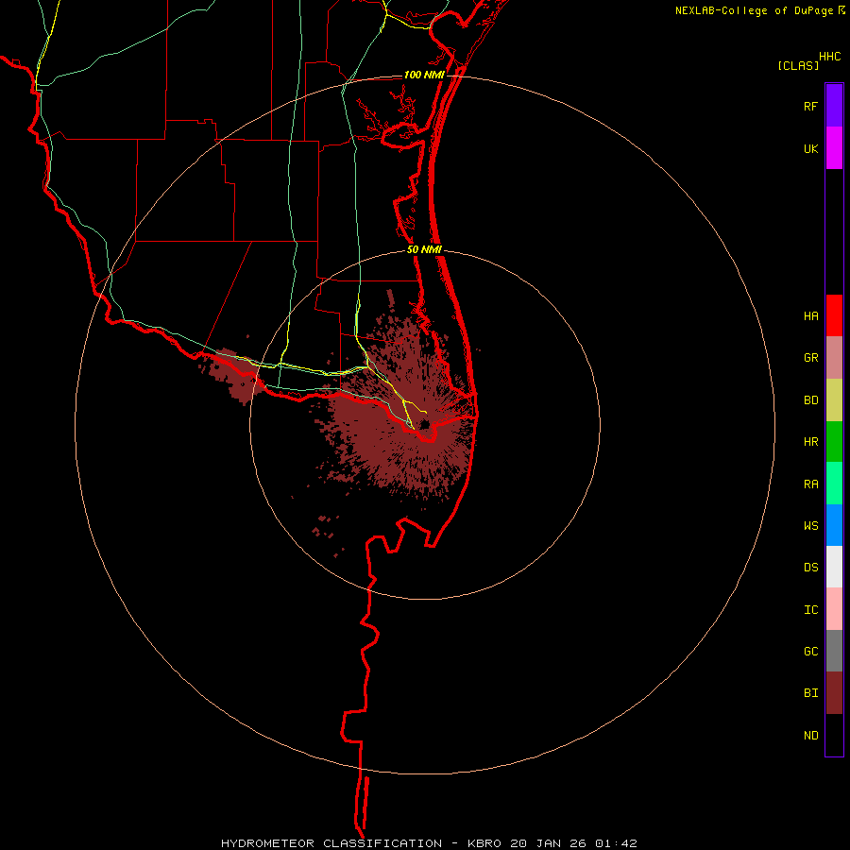Click the "DS" legend label

click(x=810, y=568)
